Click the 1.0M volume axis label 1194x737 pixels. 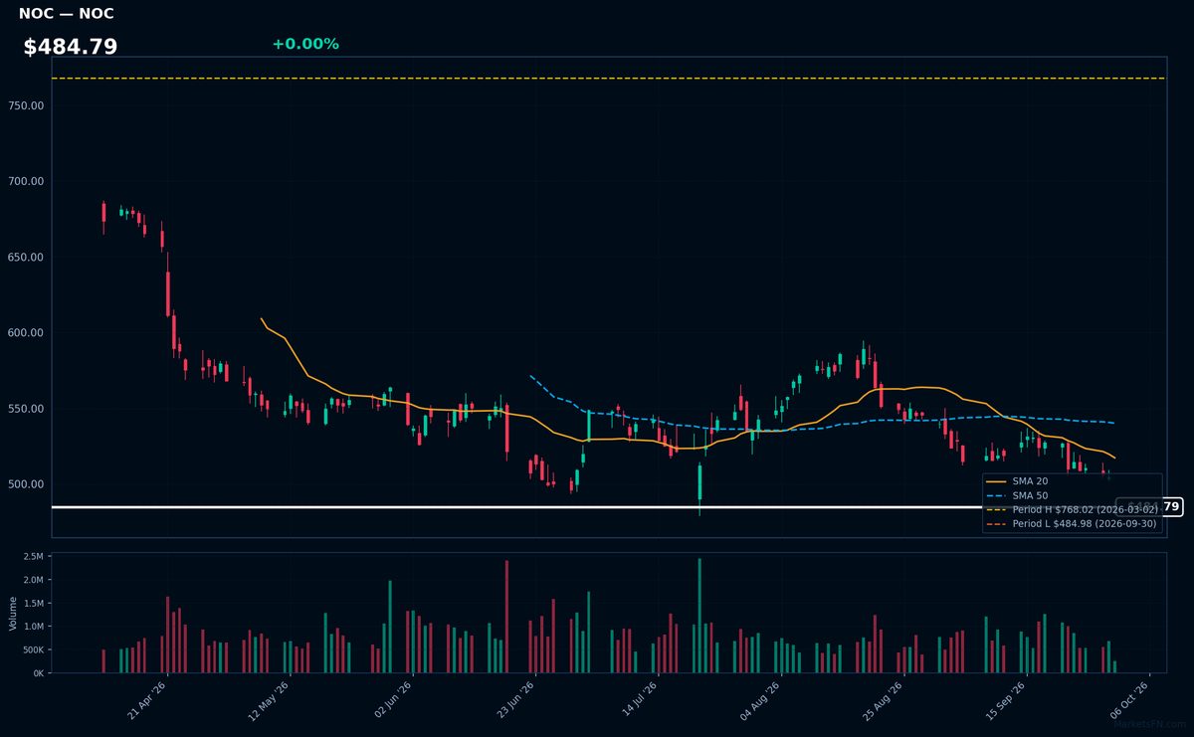coord(33,627)
